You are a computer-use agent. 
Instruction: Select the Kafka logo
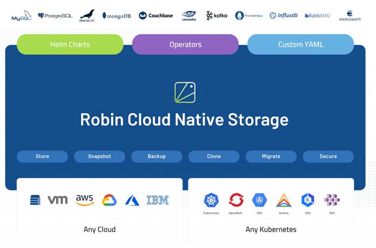(217, 15)
